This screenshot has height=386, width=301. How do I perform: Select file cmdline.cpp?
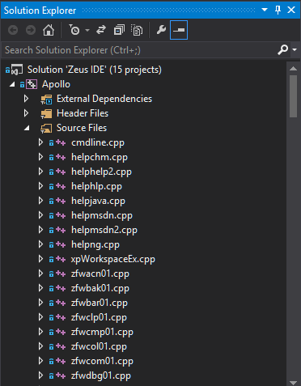(x=98, y=142)
